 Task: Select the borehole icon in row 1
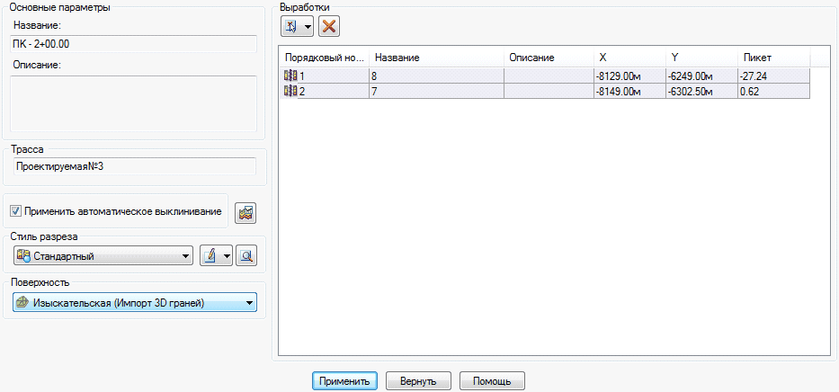pyautogui.click(x=290, y=76)
